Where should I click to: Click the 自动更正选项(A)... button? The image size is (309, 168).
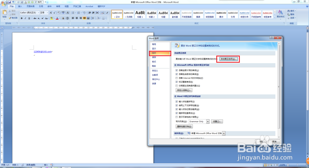point(228,59)
